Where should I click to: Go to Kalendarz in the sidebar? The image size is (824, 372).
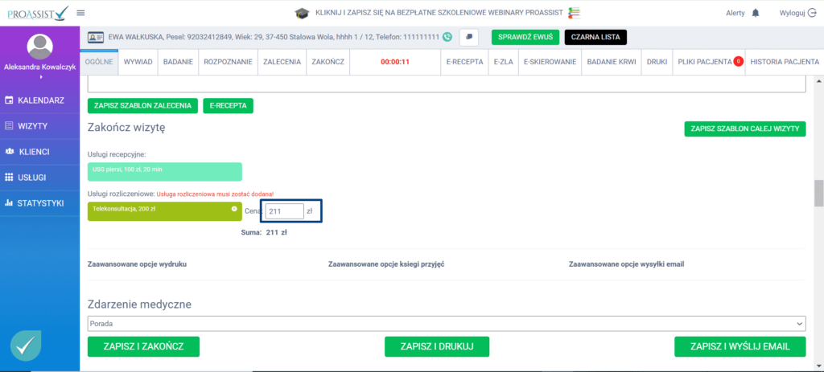pos(40,100)
